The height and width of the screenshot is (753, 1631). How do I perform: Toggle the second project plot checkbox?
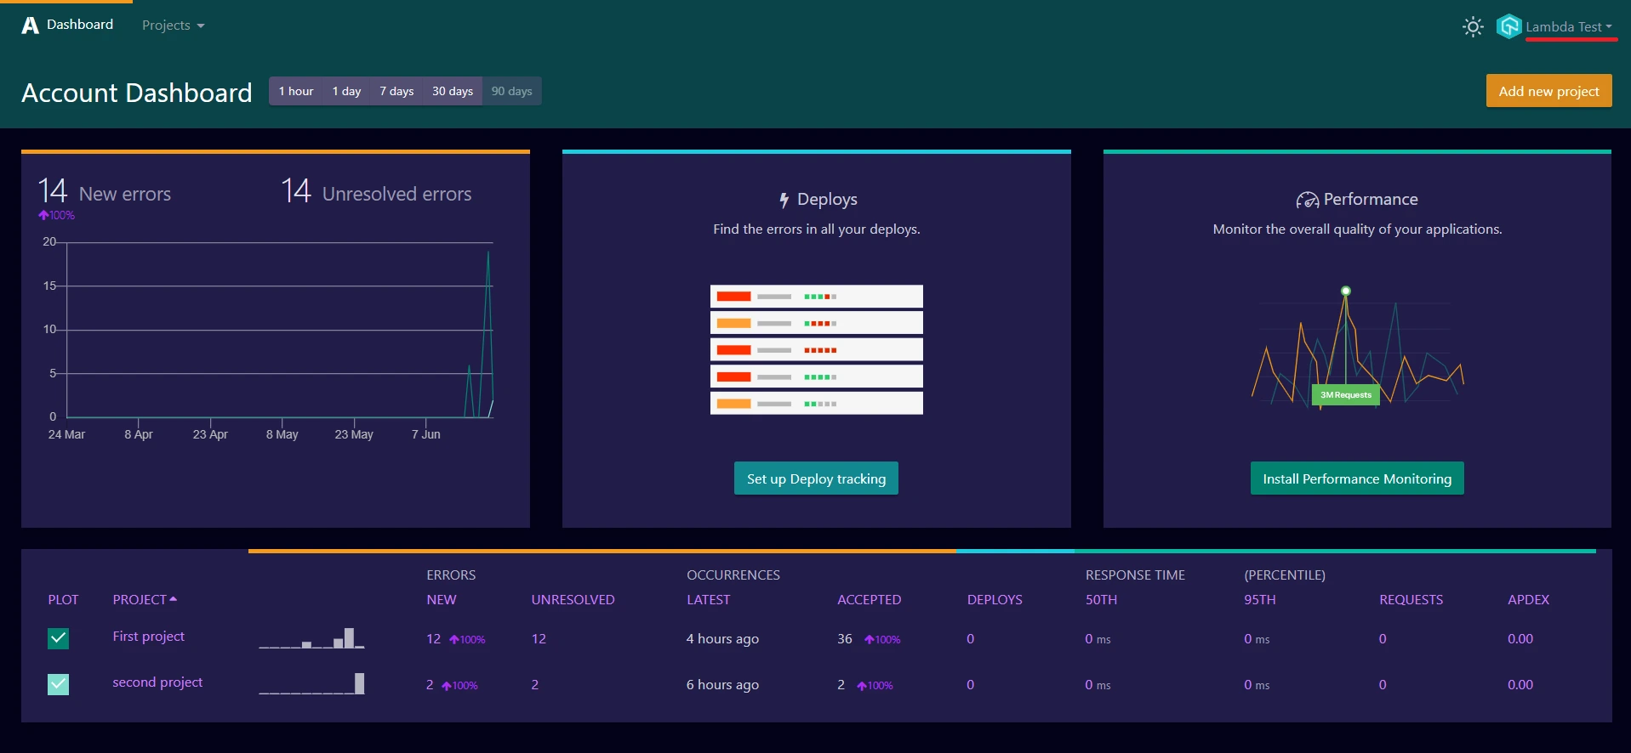click(x=59, y=684)
